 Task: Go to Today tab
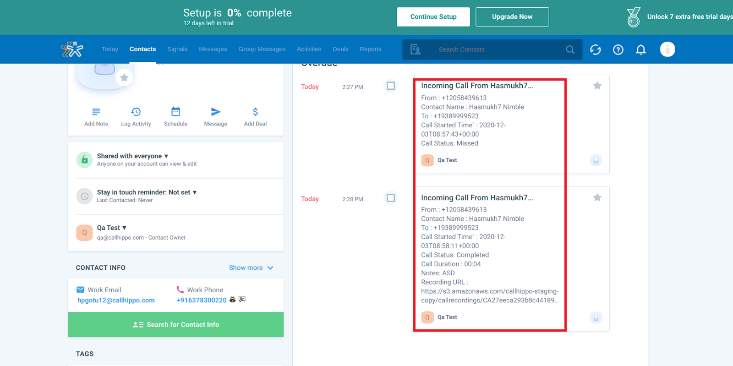click(110, 49)
